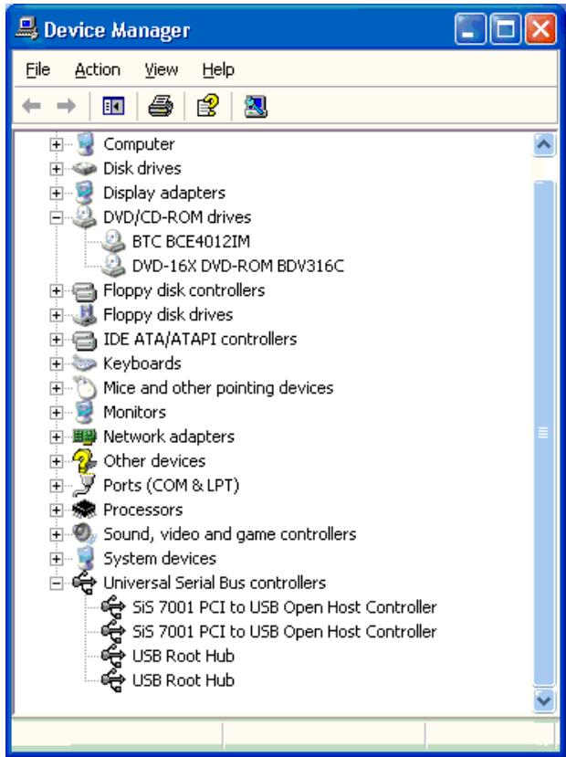Expand the Display adapters node
Image resolution: width=566 pixels, height=757 pixels.
pyautogui.click(x=57, y=193)
